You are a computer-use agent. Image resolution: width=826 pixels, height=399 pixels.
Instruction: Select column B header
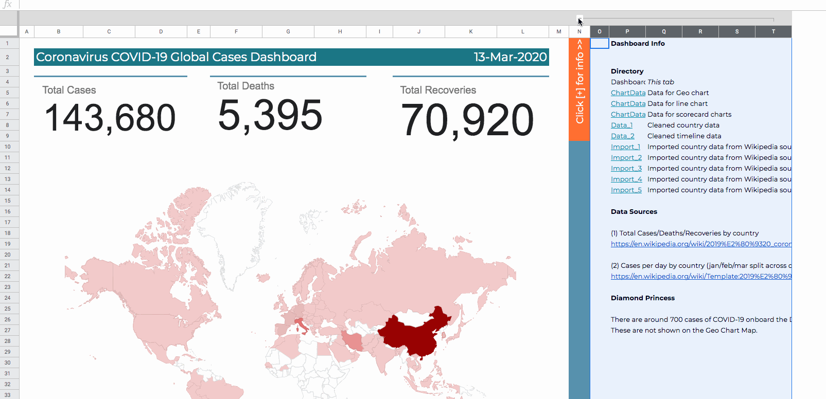pos(59,32)
